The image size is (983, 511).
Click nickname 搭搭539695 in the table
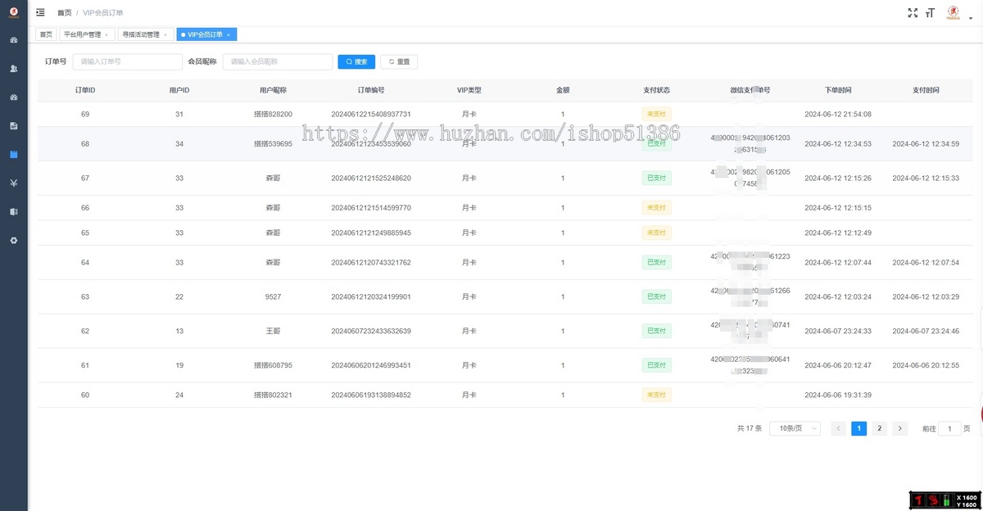(x=273, y=143)
